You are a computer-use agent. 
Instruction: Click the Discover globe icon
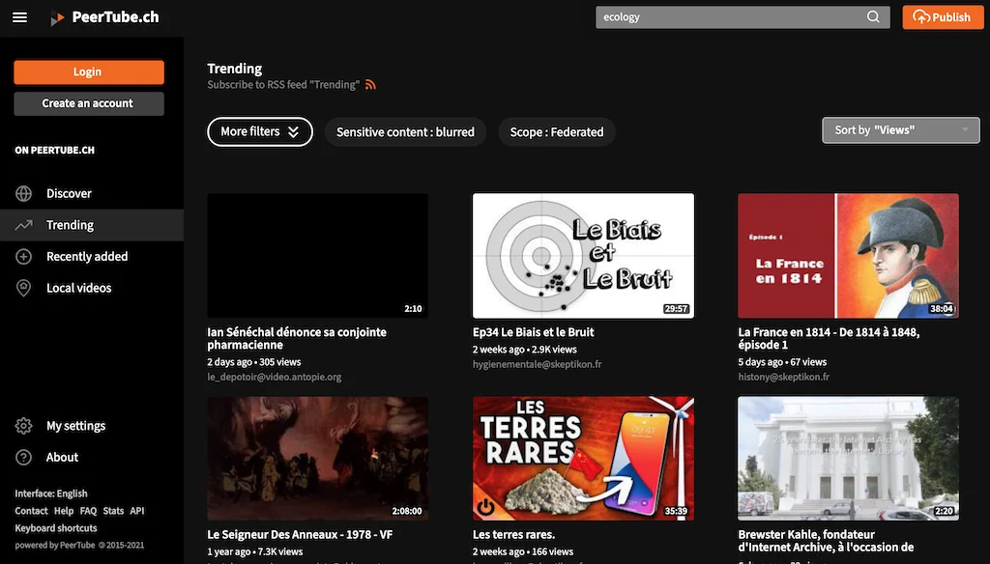pyautogui.click(x=23, y=194)
